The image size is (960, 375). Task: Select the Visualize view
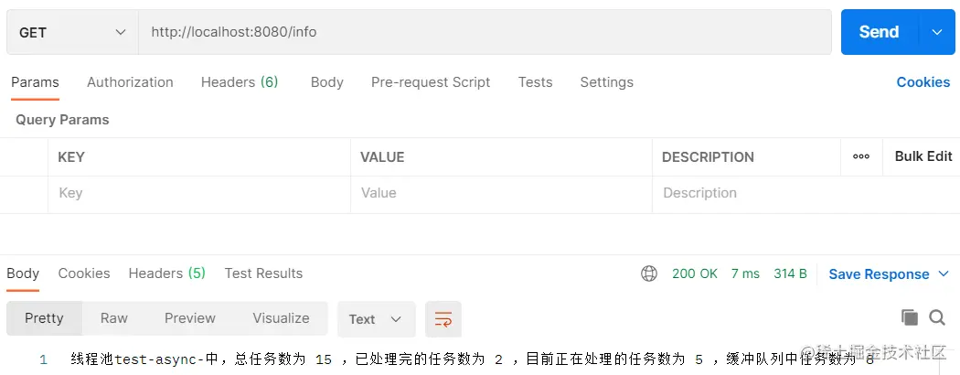click(281, 318)
